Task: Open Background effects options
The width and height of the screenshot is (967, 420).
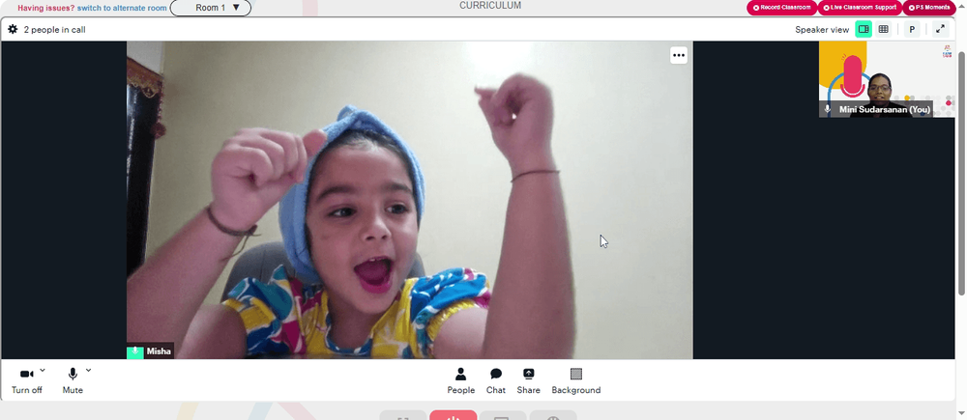Action: click(x=576, y=381)
